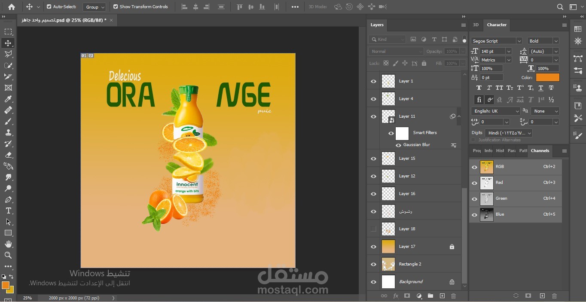This screenshot has height=302, width=586.
Task: Click the Character text Color swatch
Action: click(547, 78)
